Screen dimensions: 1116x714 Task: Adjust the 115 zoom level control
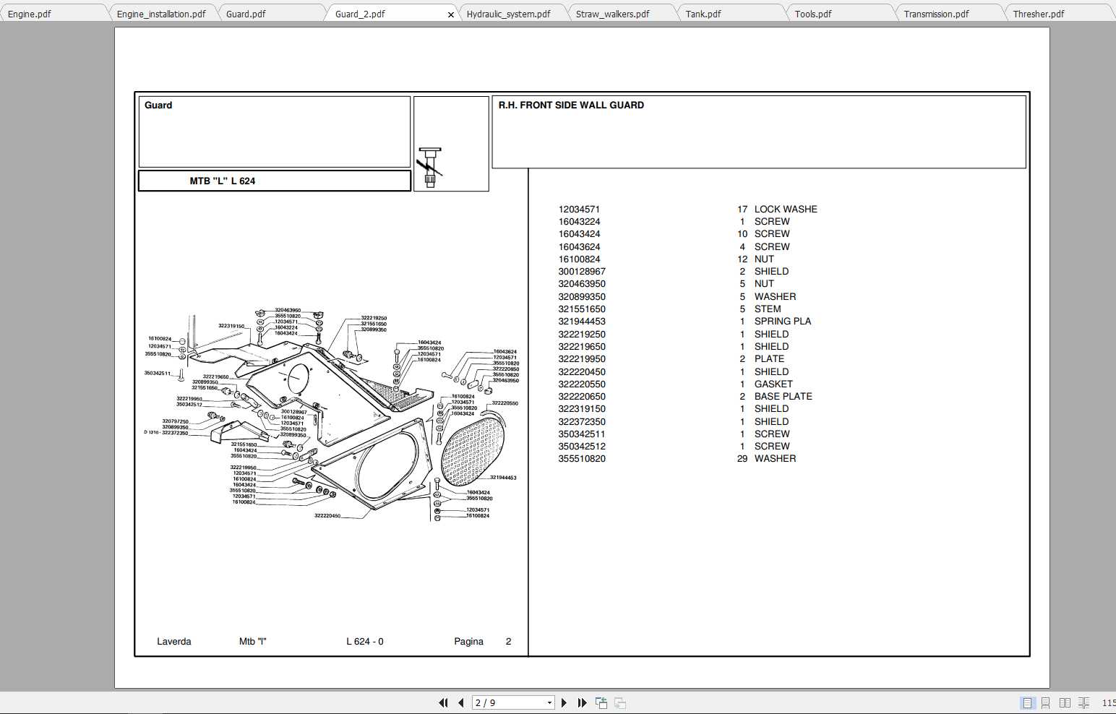pyautogui.click(x=1108, y=702)
